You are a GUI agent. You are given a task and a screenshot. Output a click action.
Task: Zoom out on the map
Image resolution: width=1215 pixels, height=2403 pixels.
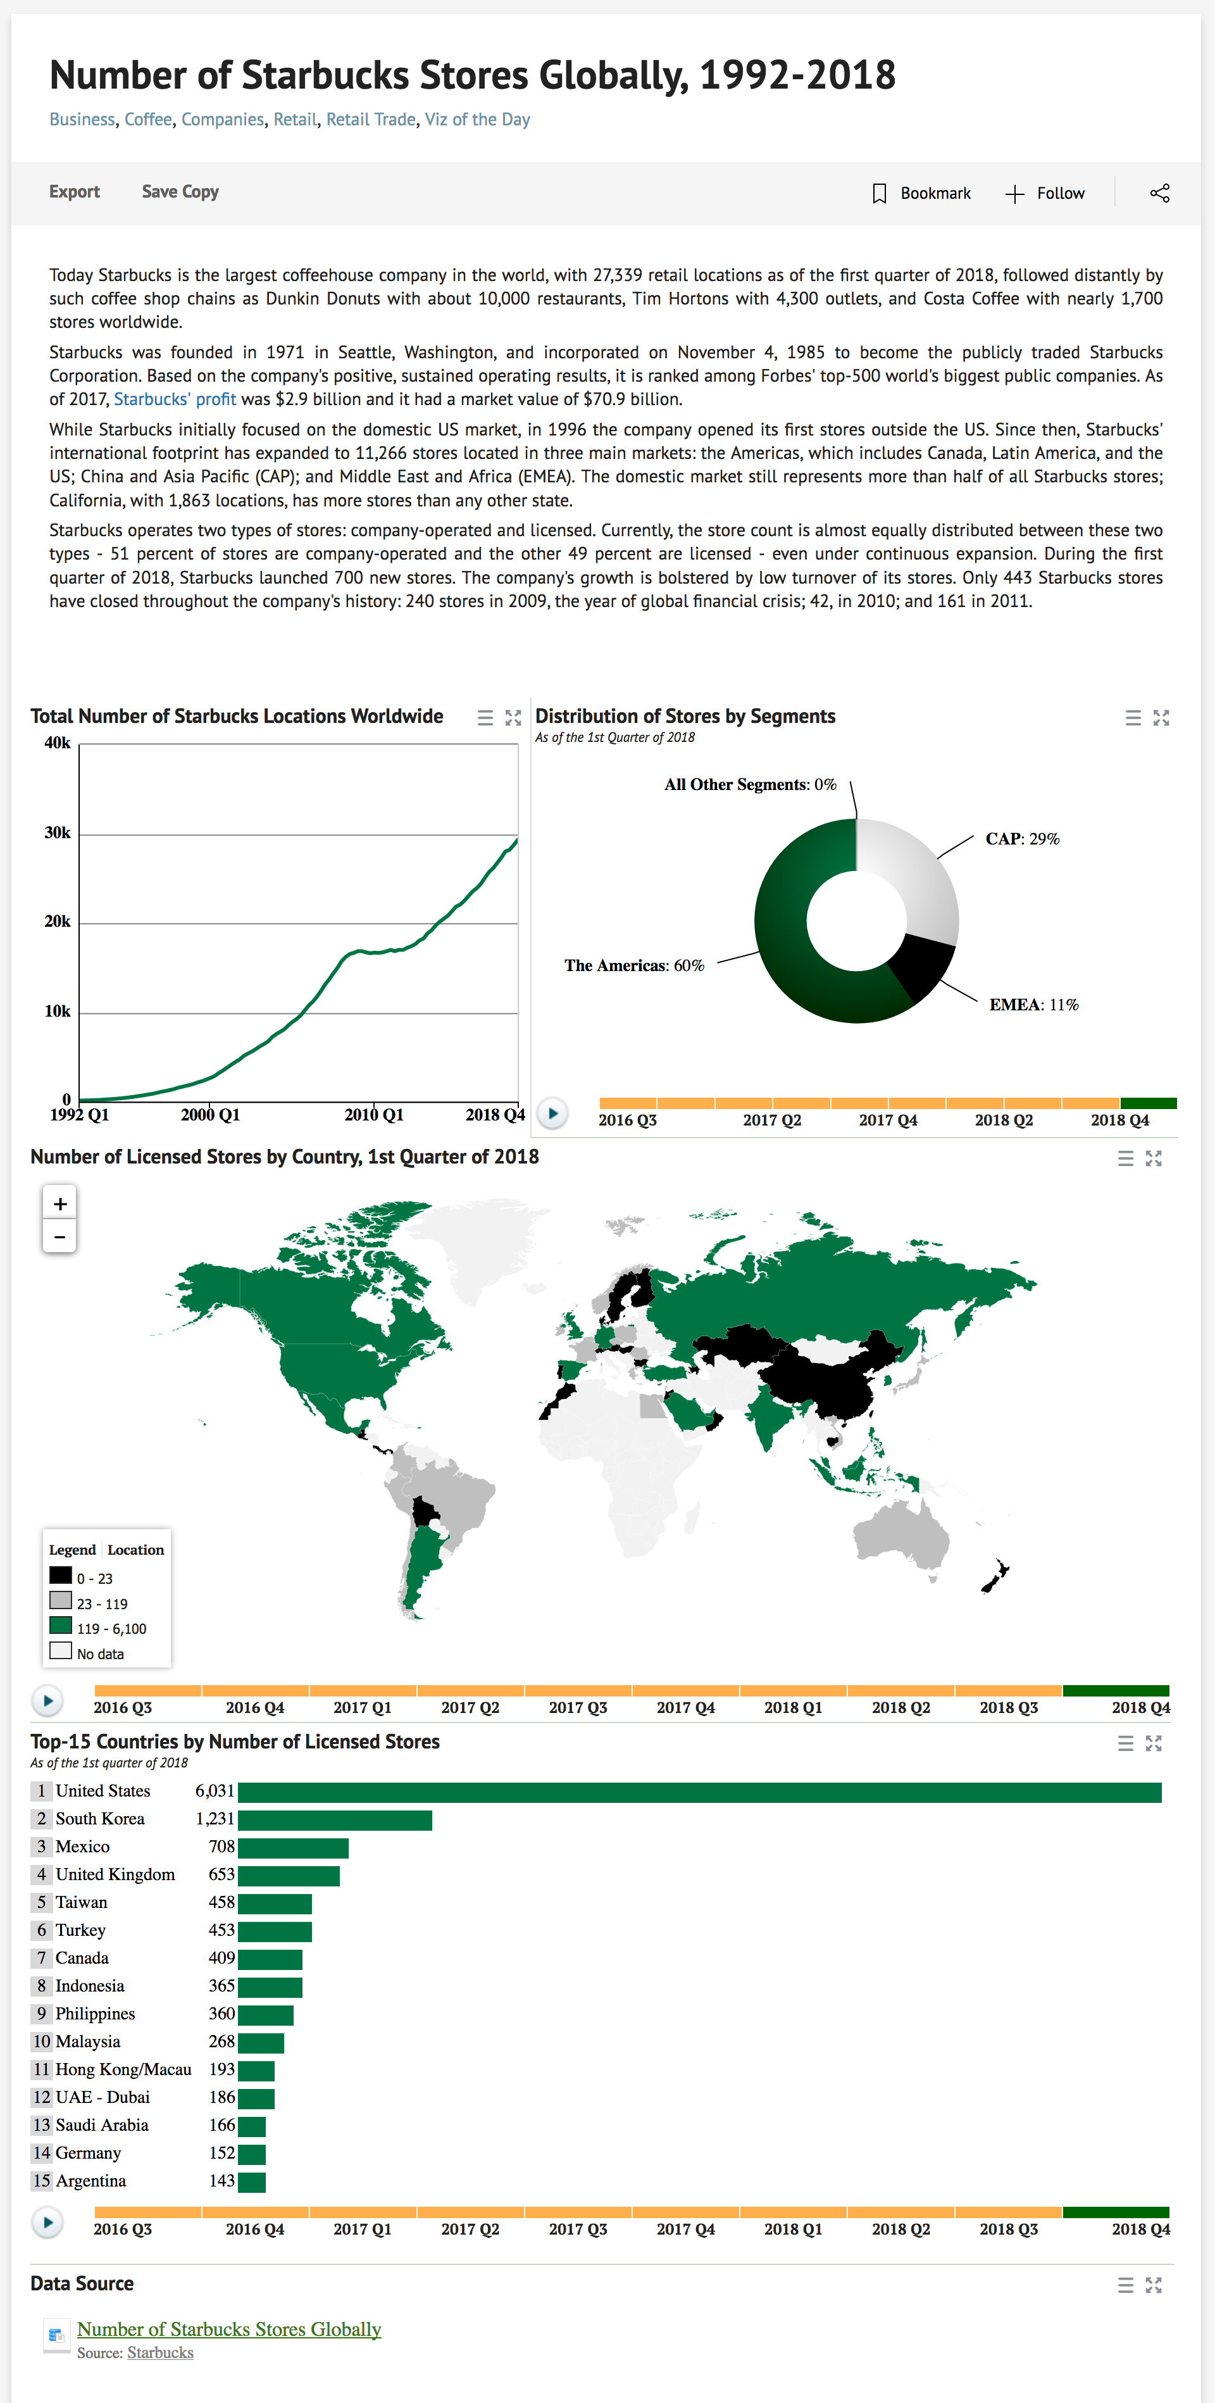click(59, 1236)
